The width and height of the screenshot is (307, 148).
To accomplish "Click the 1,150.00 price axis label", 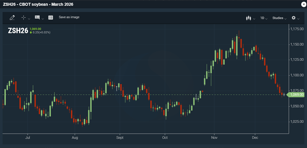I will [297, 44].
